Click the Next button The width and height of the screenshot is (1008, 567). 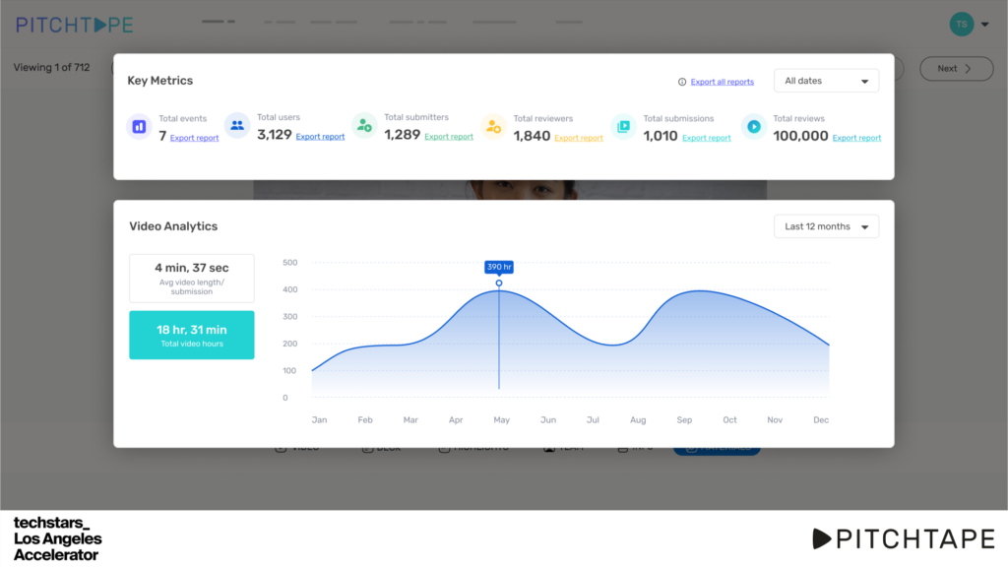coord(955,69)
